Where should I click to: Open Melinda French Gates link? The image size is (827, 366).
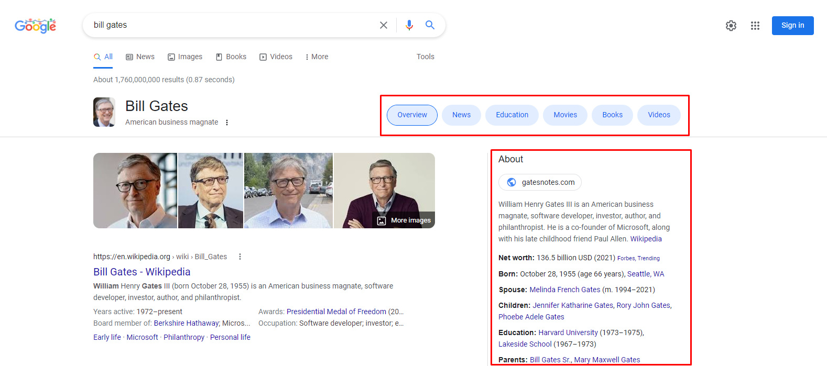pyautogui.click(x=565, y=290)
